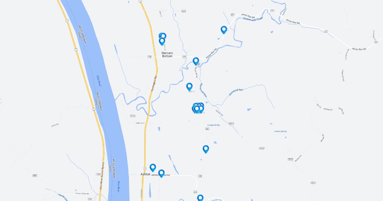Open the pin at the route 80 junction
The width and height of the screenshot is (383, 201).
click(196, 61)
